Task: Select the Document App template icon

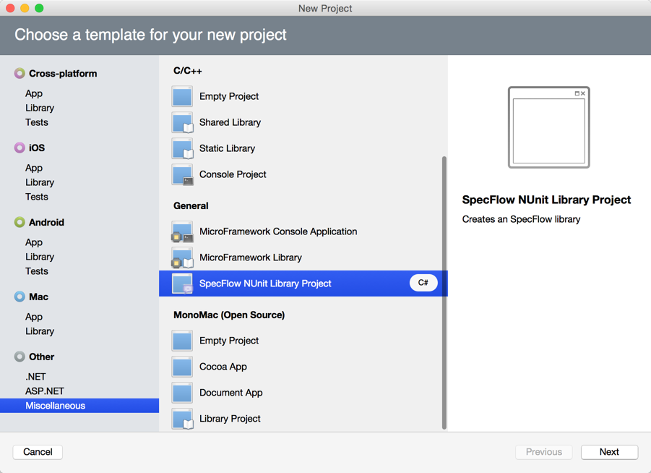Action: (182, 393)
